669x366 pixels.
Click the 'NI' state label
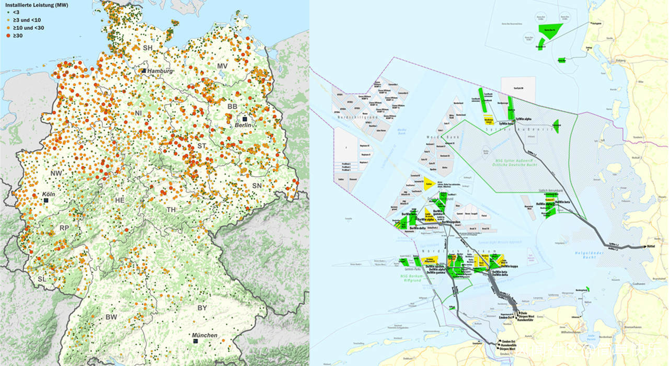138,113
